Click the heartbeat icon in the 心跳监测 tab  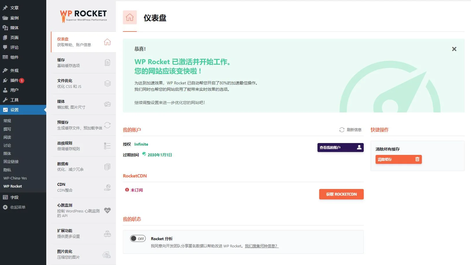coord(107,210)
